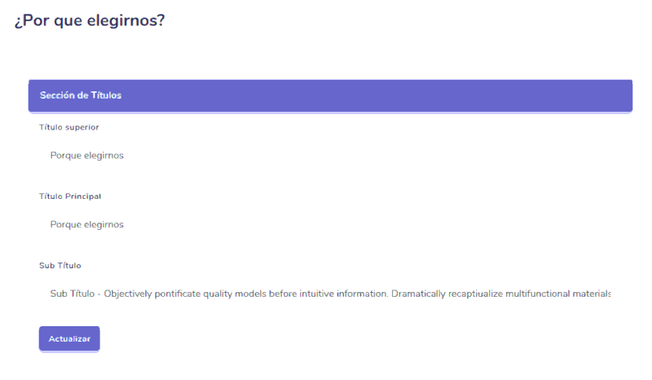Click the 'Sección de Títulos' header text
This screenshot has width=652, height=380.
(x=81, y=95)
